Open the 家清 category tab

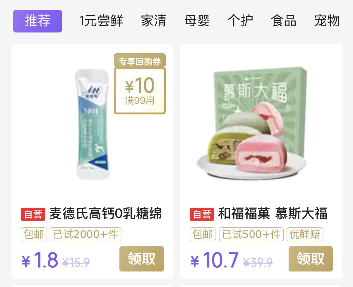tap(154, 21)
